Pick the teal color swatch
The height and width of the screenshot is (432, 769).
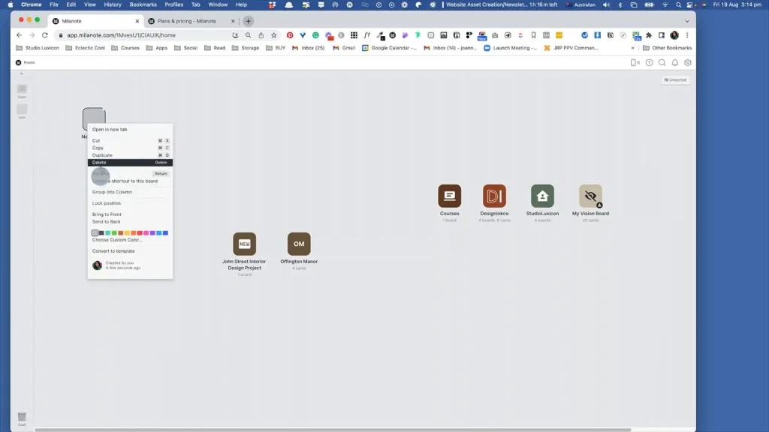pyautogui.click(x=108, y=233)
